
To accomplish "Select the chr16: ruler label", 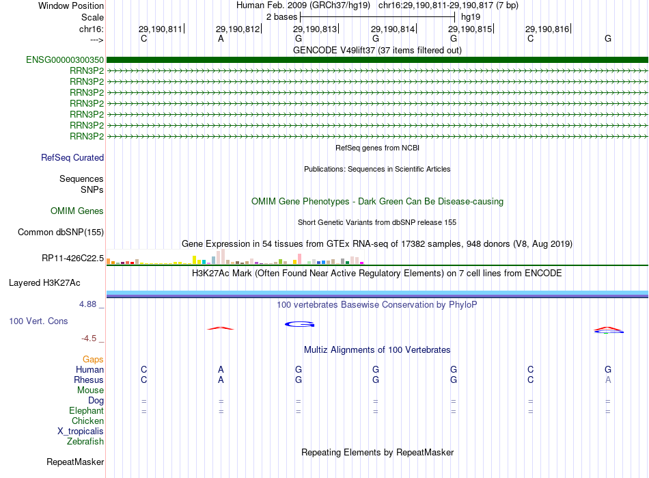I will pos(92,29).
